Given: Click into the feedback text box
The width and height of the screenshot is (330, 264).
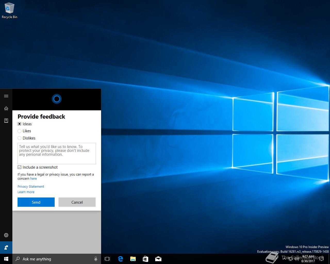Looking at the screenshot, I should tap(56, 153).
